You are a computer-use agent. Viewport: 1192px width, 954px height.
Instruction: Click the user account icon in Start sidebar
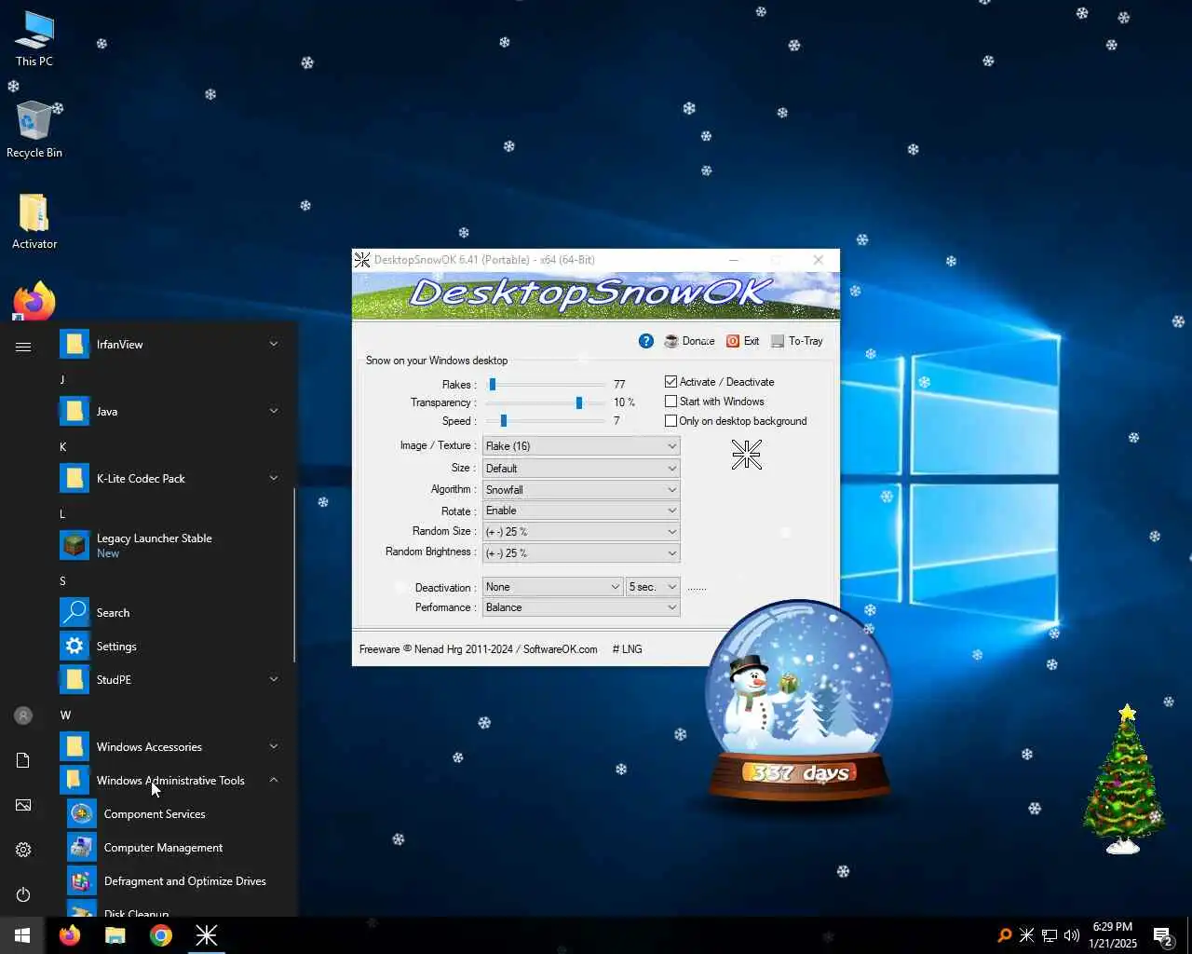23,715
